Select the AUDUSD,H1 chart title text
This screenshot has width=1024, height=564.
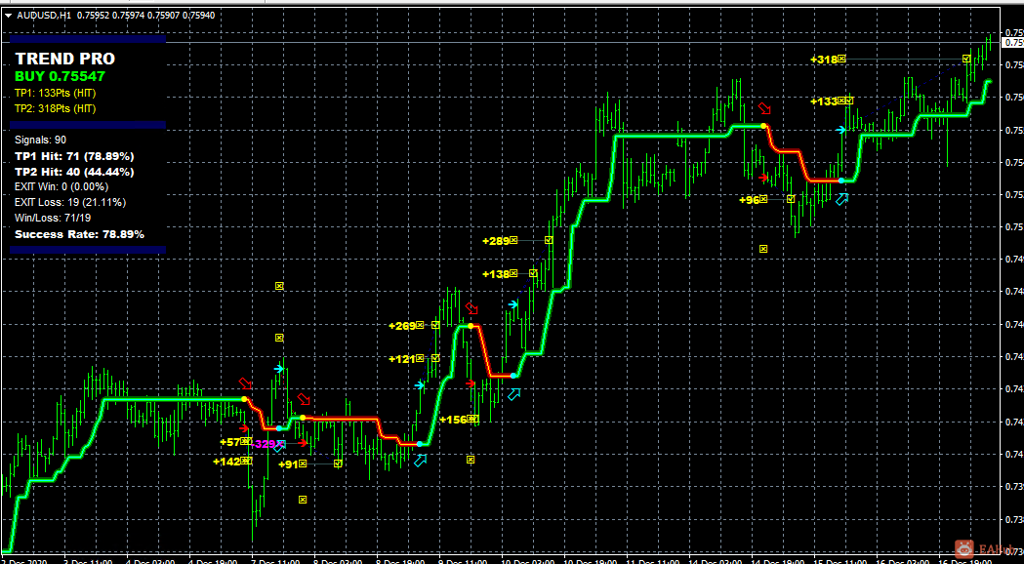[43, 16]
